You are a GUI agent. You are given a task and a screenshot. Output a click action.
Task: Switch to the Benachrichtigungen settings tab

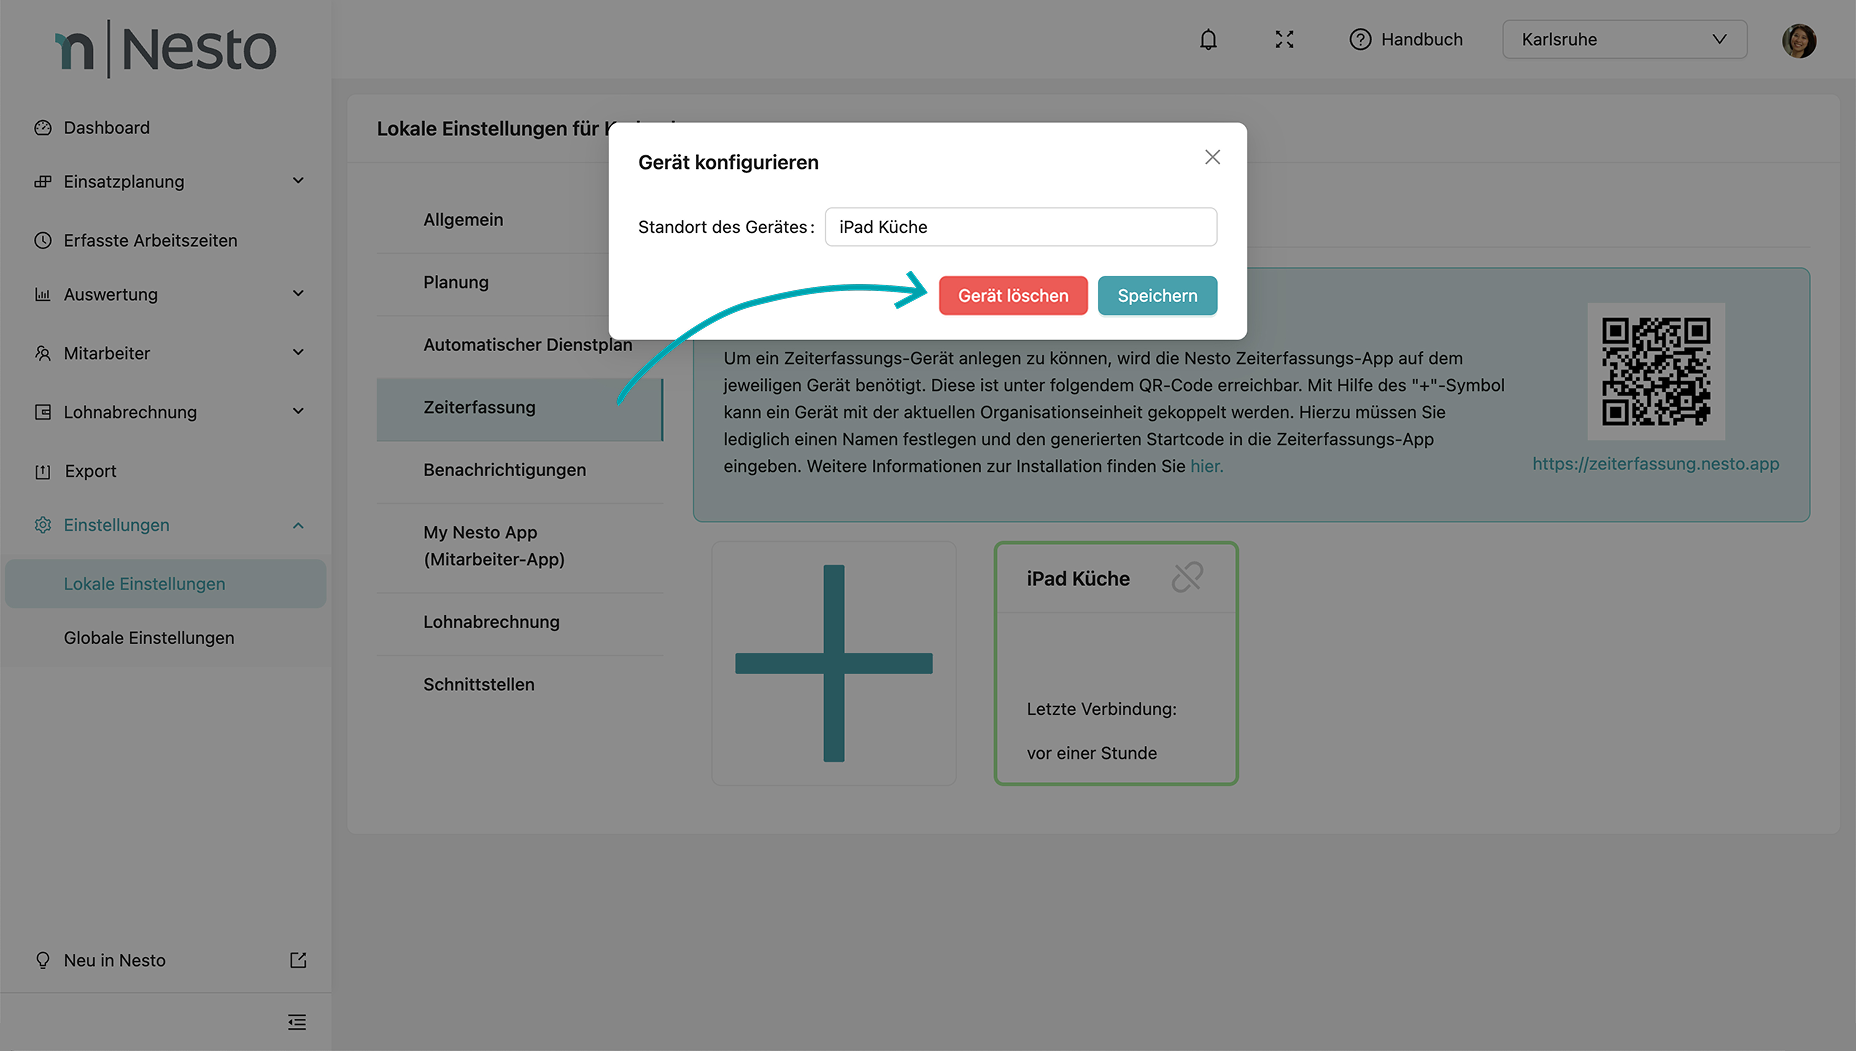[x=504, y=470]
